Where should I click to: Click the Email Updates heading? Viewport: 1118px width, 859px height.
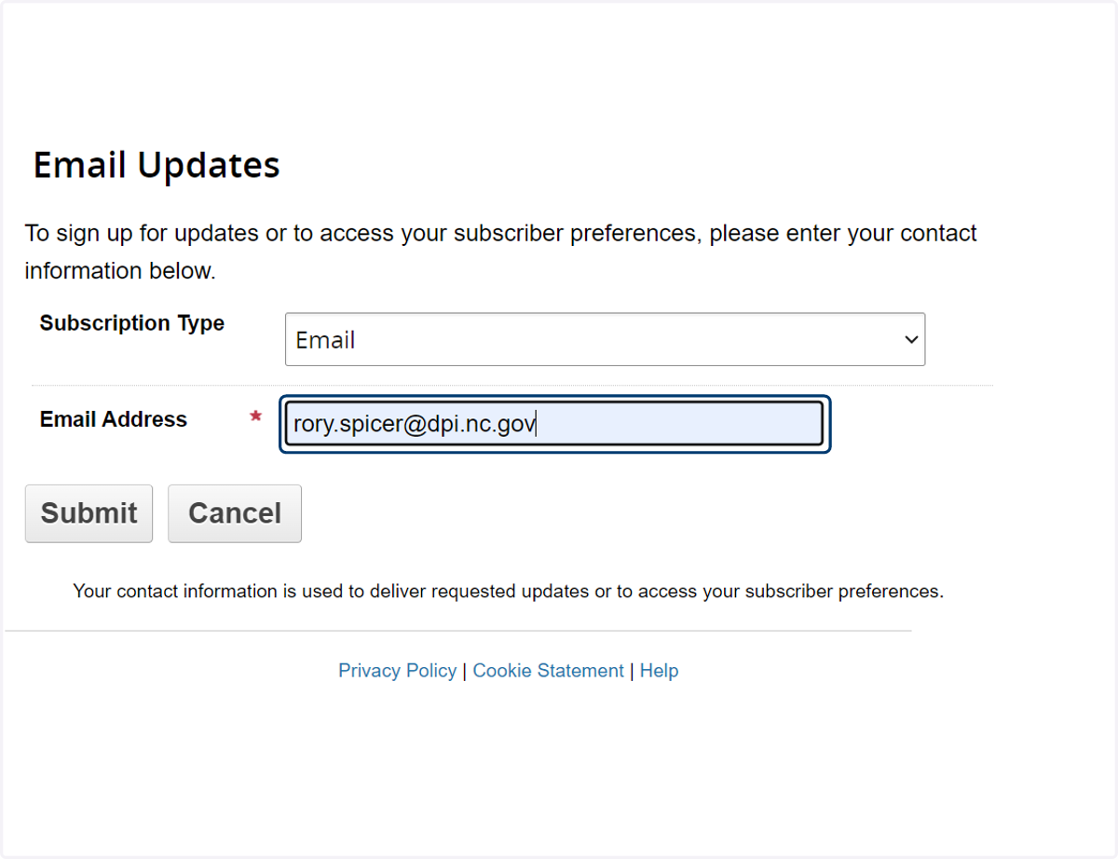(x=157, y=165)
